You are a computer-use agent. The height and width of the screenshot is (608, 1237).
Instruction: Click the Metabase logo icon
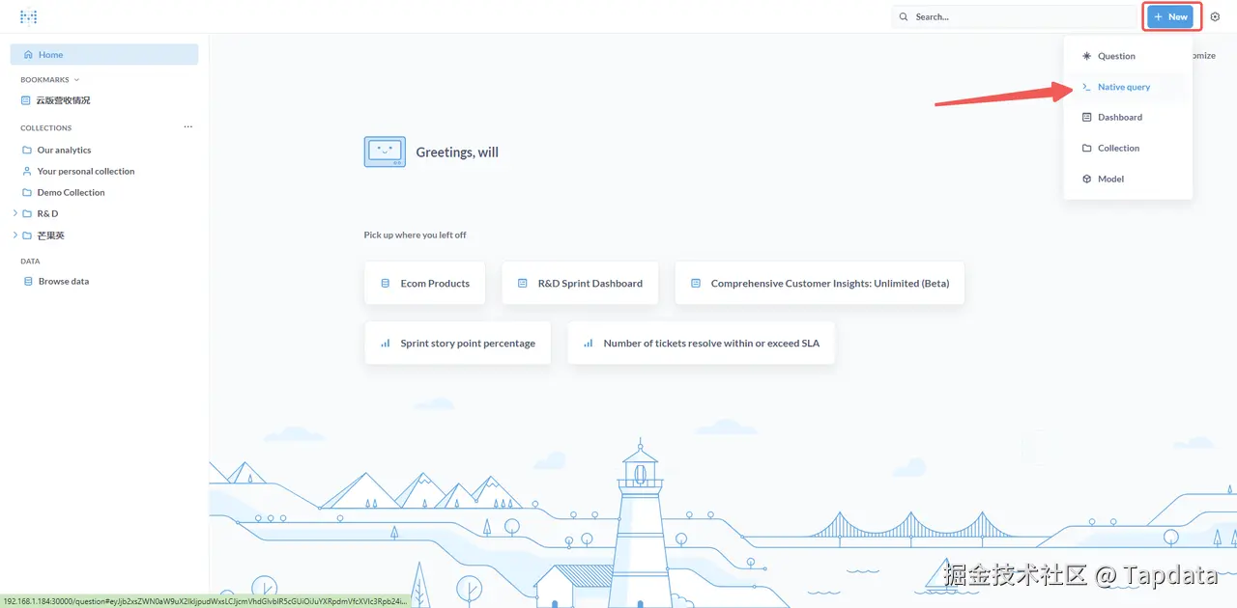coord(28,16)
